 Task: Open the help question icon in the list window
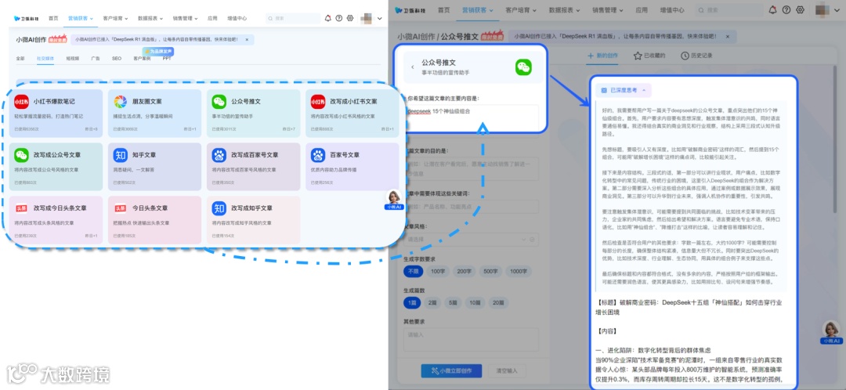tap(339, 18)
